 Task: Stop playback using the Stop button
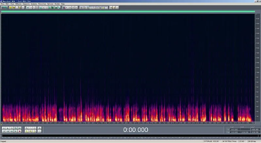(4, 128)
